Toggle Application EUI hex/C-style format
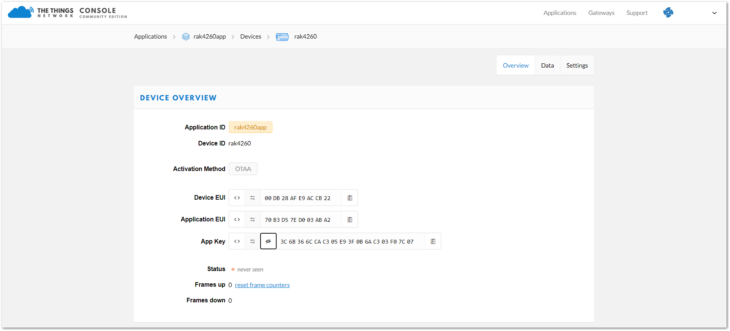The width and height of the screenshot is (730, 331). tap(237, 220)
